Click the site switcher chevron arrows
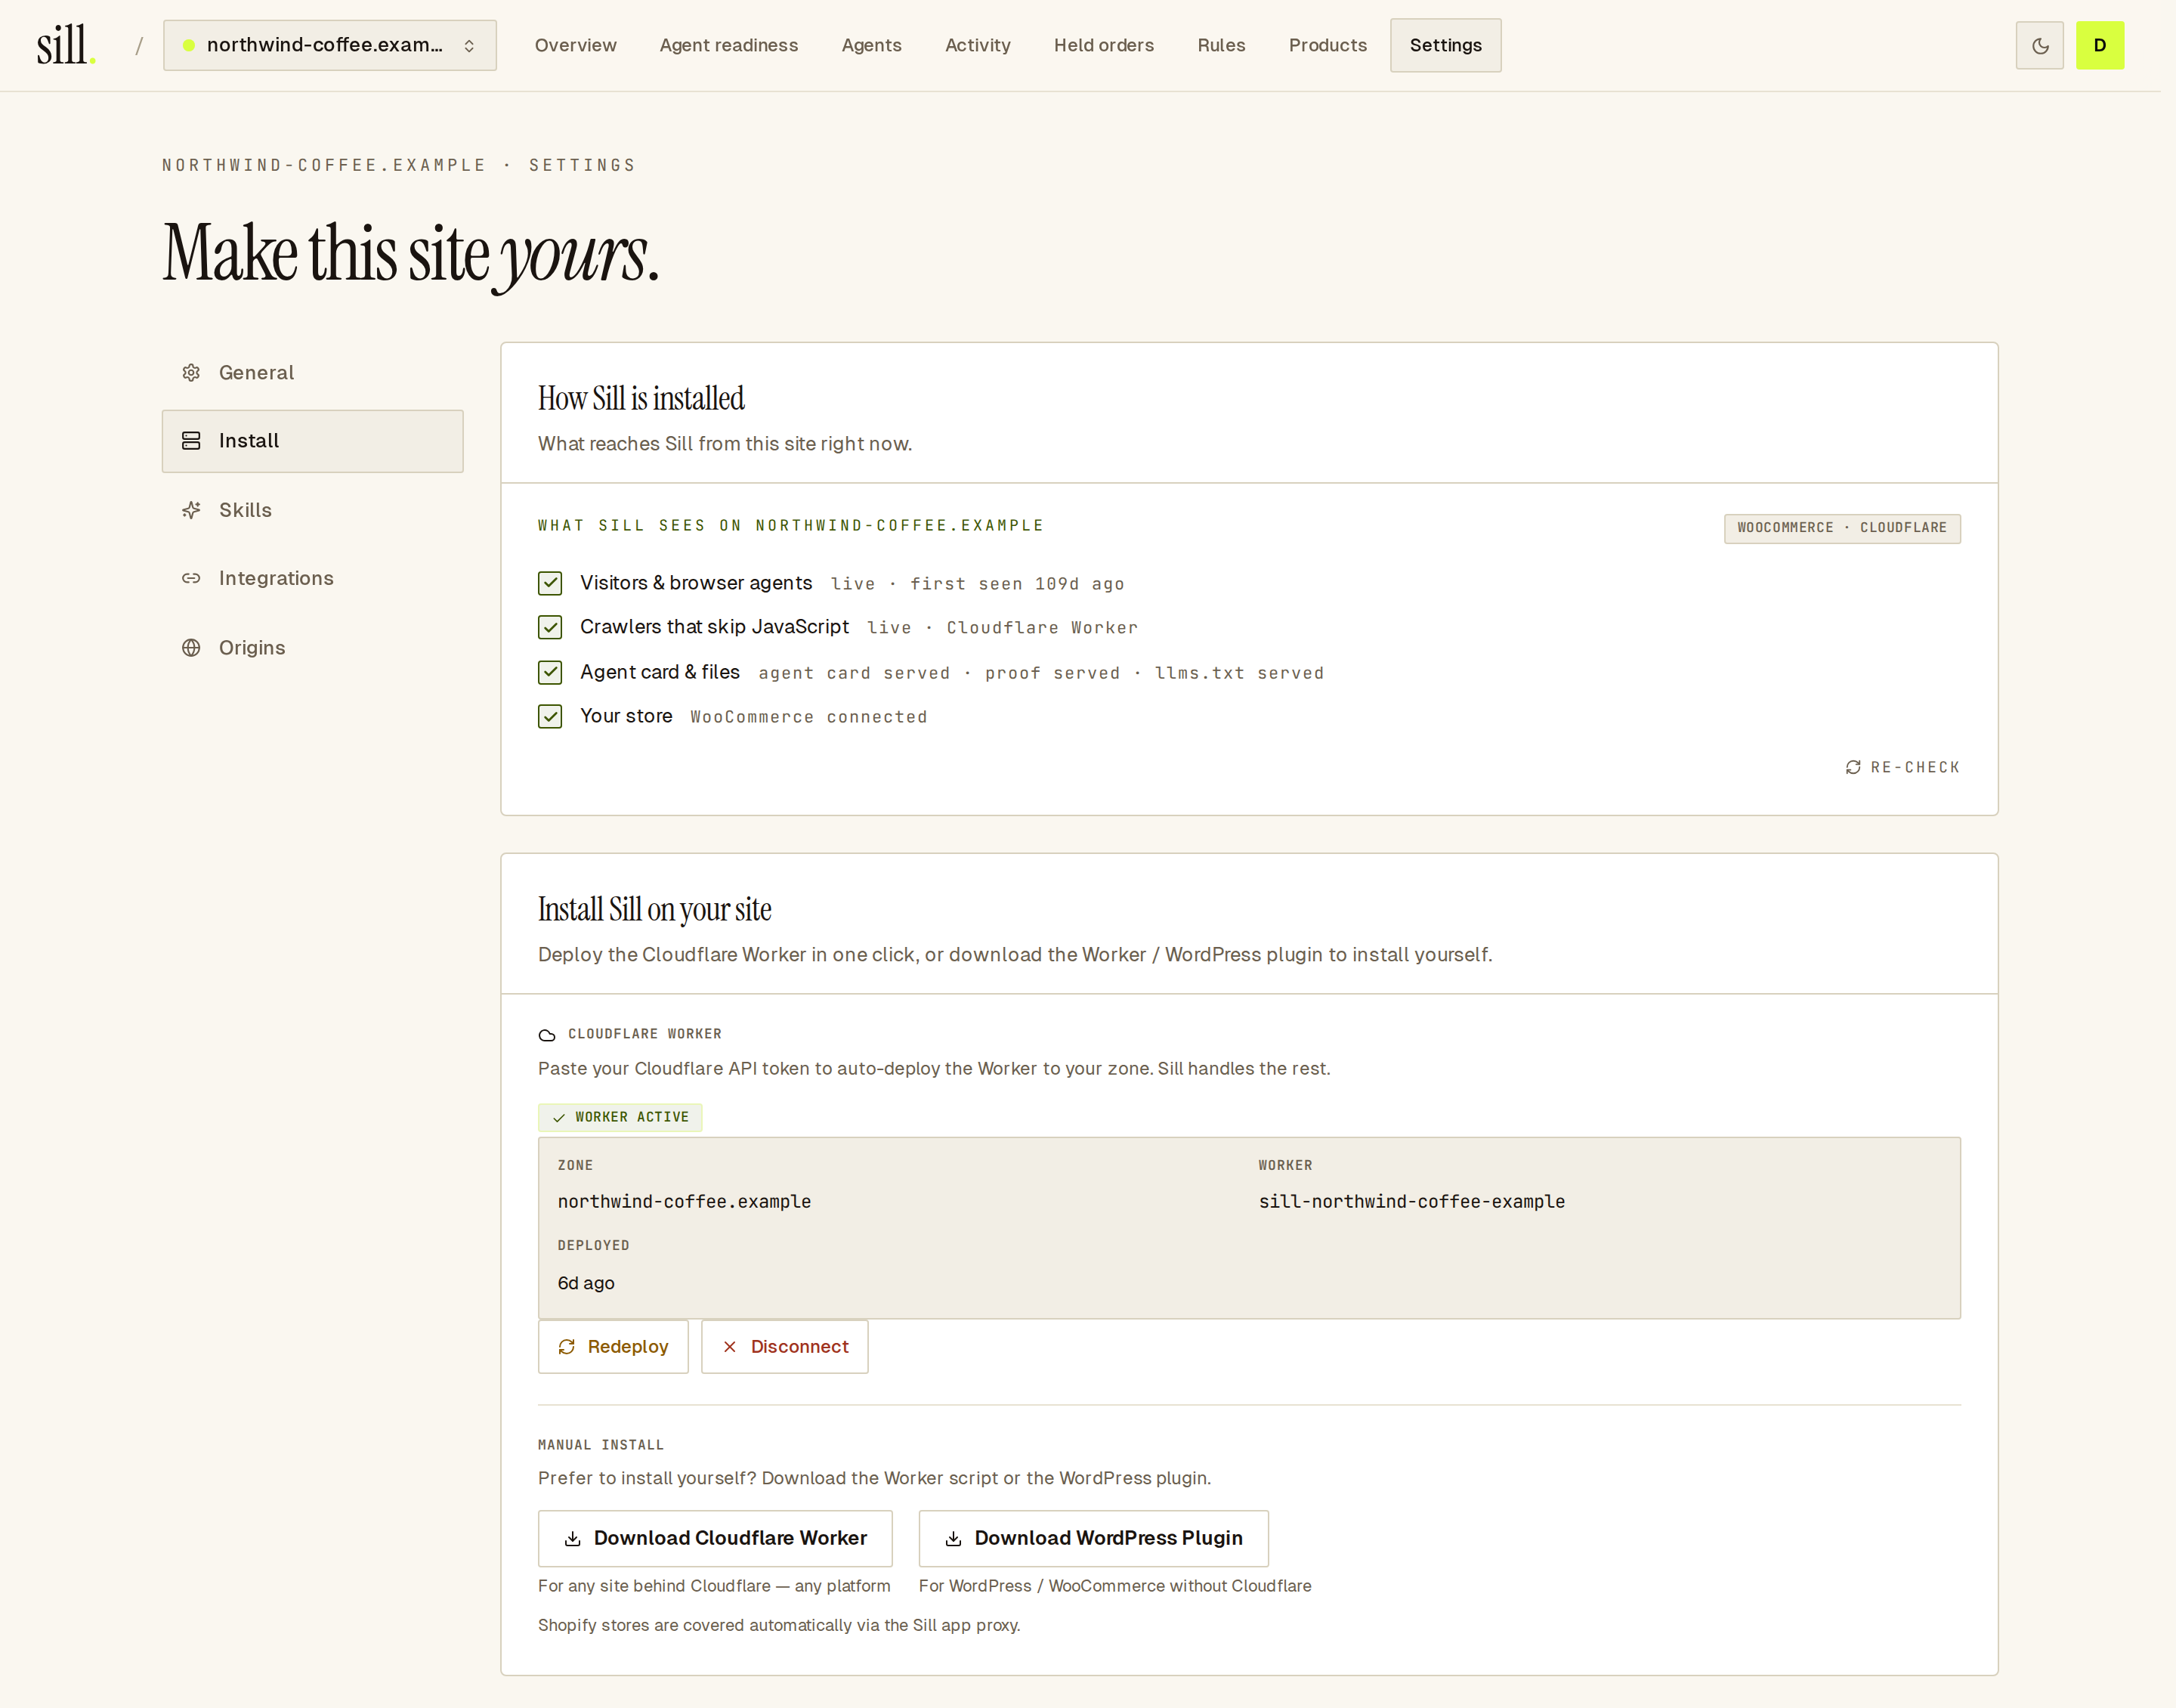Viewport: 2176px width, 1708px height. pyautogui.click(x=468, y=46)
